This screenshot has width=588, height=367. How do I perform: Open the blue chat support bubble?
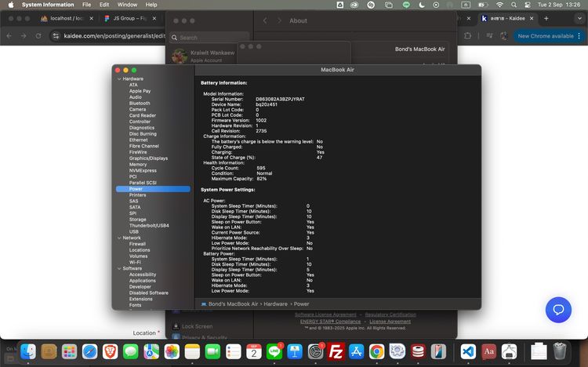(x=558, y=309)
